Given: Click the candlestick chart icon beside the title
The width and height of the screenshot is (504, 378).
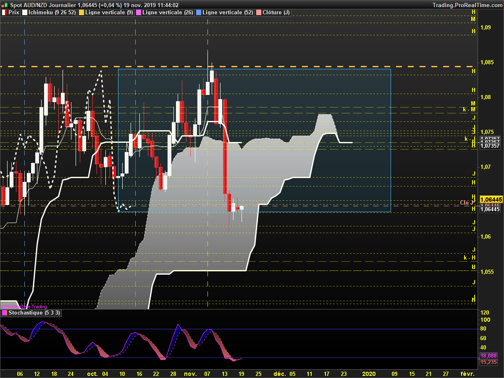Looking at the screenshot, I should coord(4,5).
